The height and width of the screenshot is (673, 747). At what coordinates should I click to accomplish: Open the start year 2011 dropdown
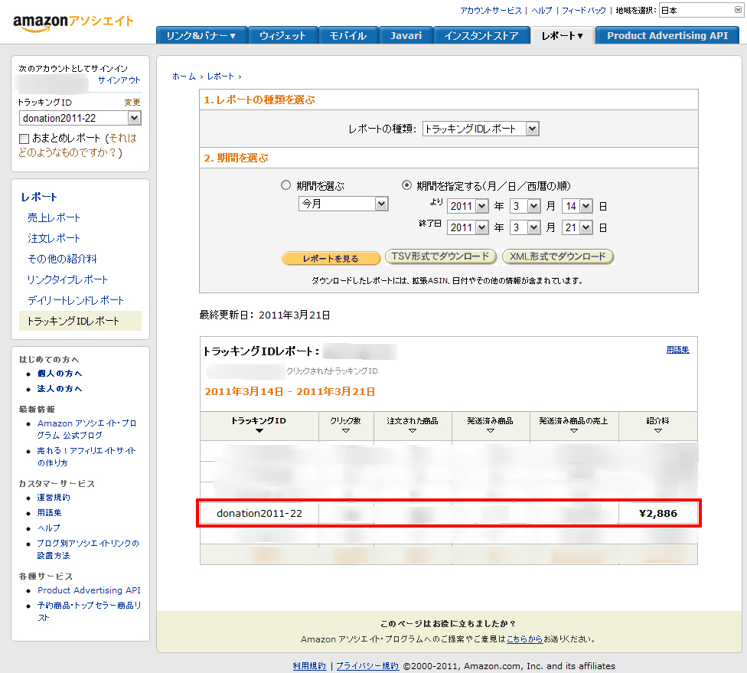[x=468, y=207]
